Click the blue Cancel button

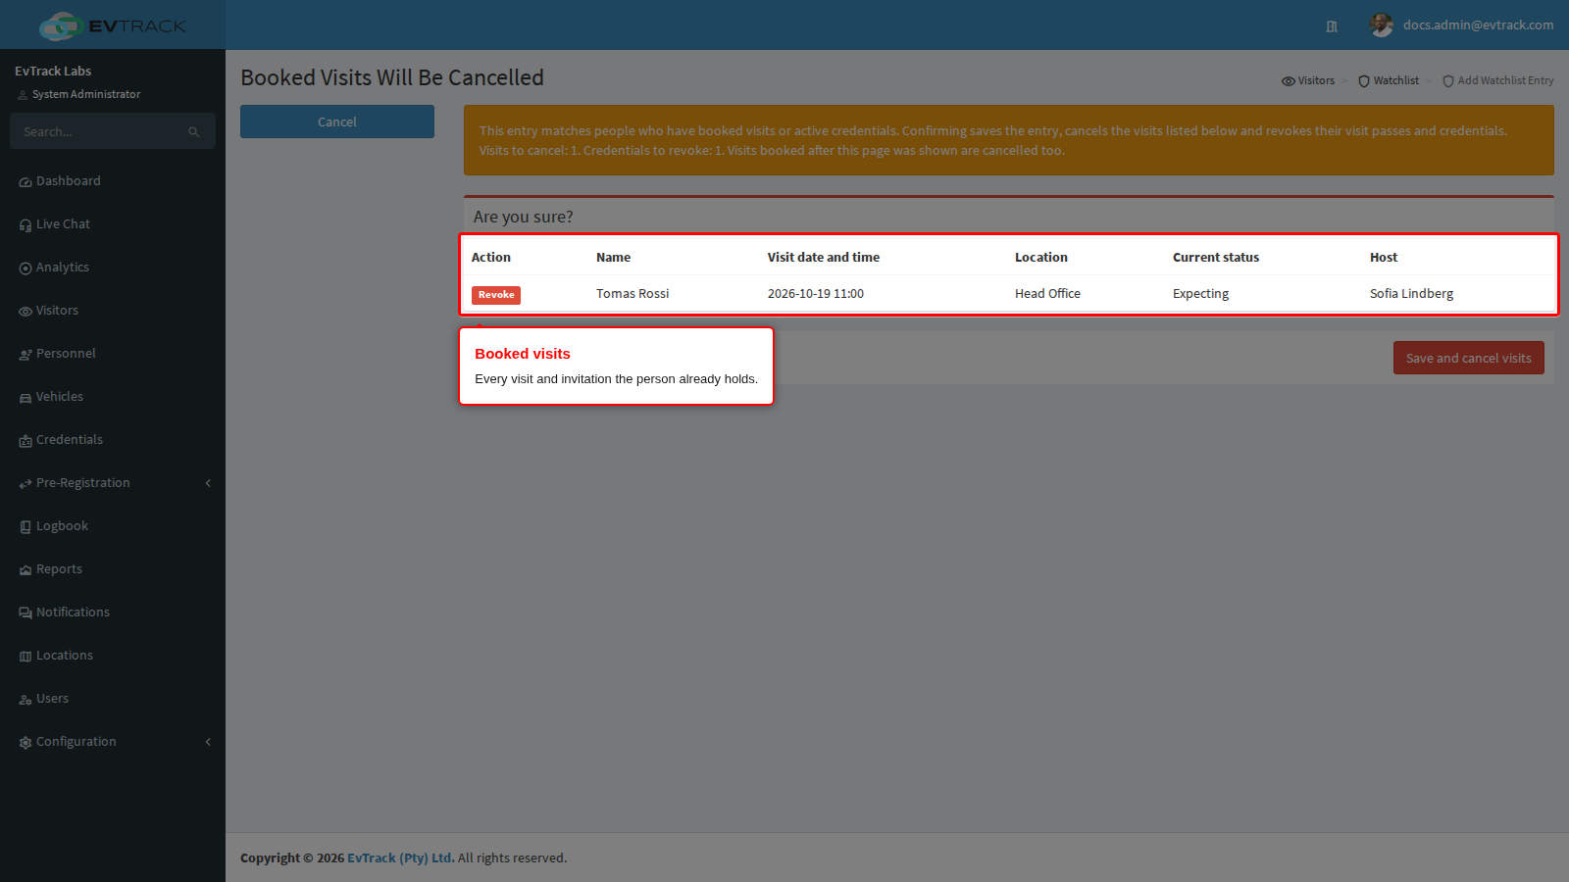(337, 122)
